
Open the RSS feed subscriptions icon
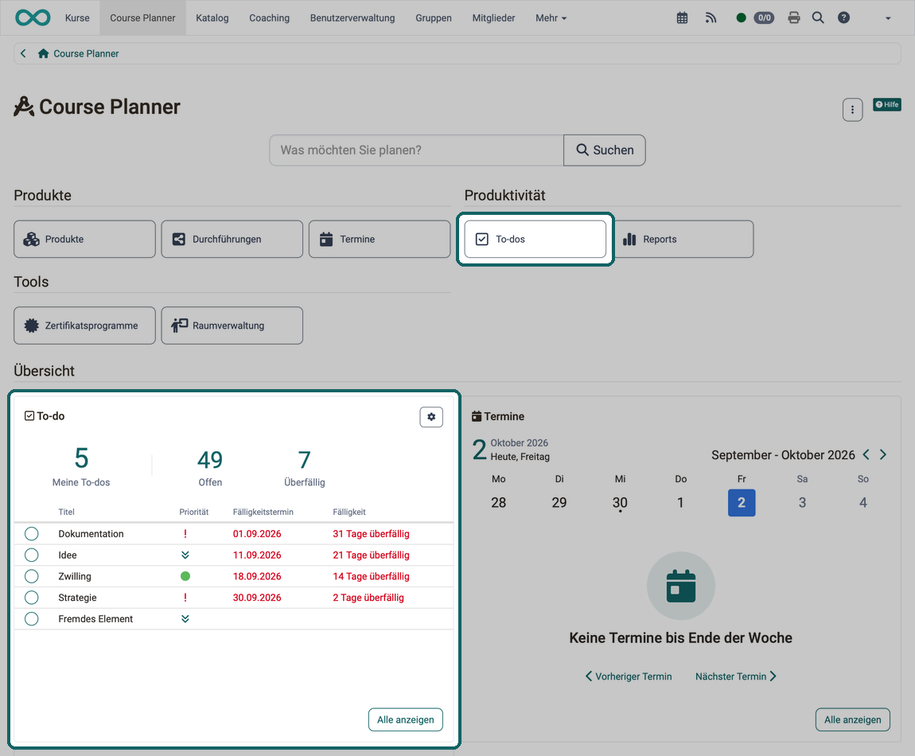click(x=711, y=18)
